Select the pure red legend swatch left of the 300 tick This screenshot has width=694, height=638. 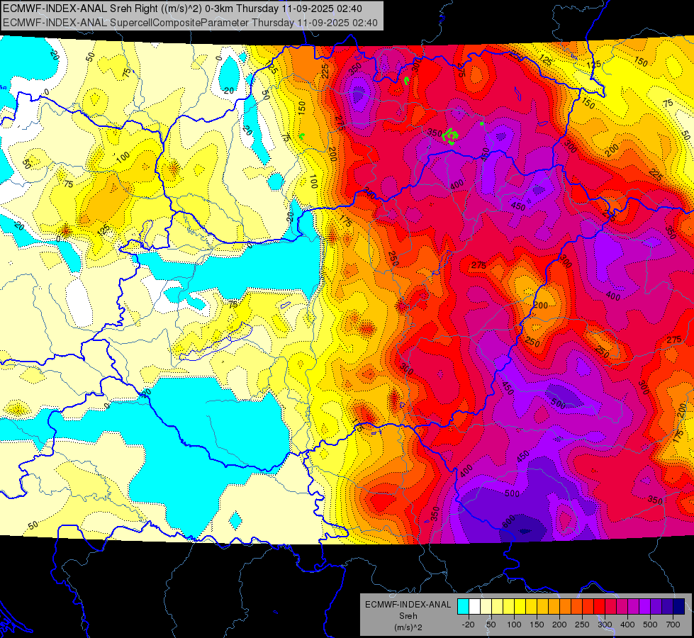coord(599,607)
